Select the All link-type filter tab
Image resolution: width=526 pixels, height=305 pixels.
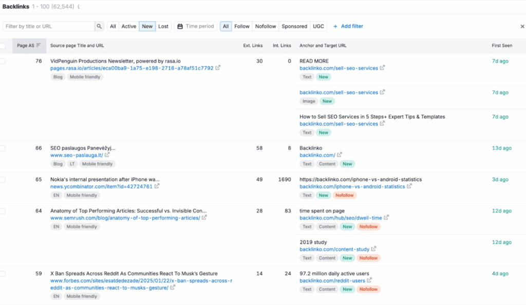click(x=226, y=26)
